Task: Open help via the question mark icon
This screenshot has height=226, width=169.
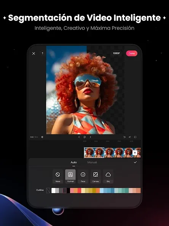Action: (x=42, y=53)
